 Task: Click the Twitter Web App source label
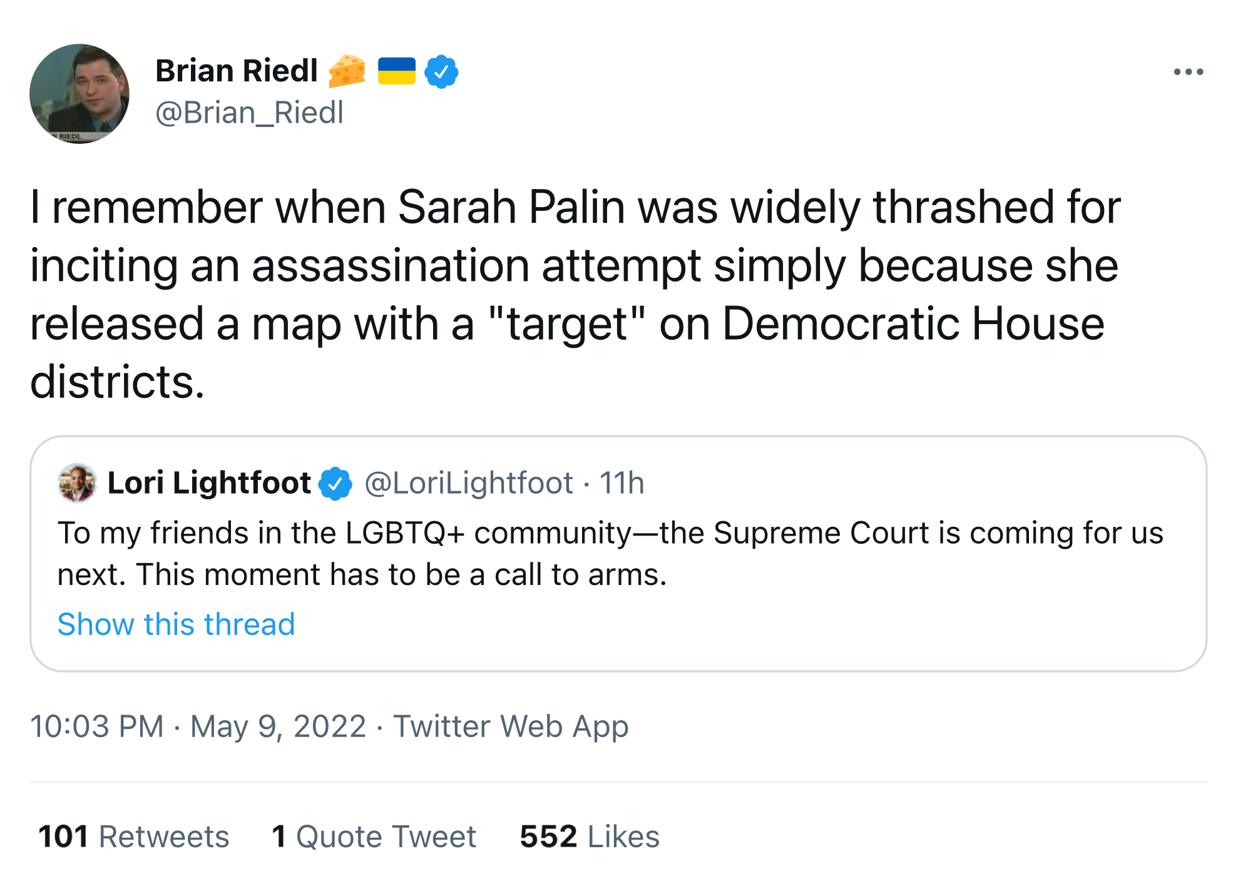[x=510, y=726]
